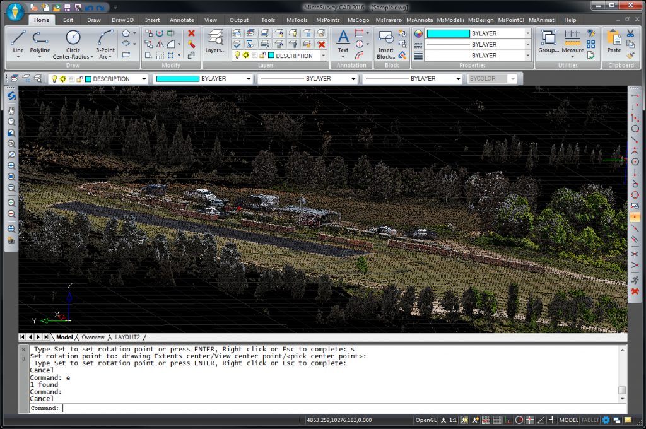Switch to the MsPoints ribbon tab

click(x=328, y=20)
